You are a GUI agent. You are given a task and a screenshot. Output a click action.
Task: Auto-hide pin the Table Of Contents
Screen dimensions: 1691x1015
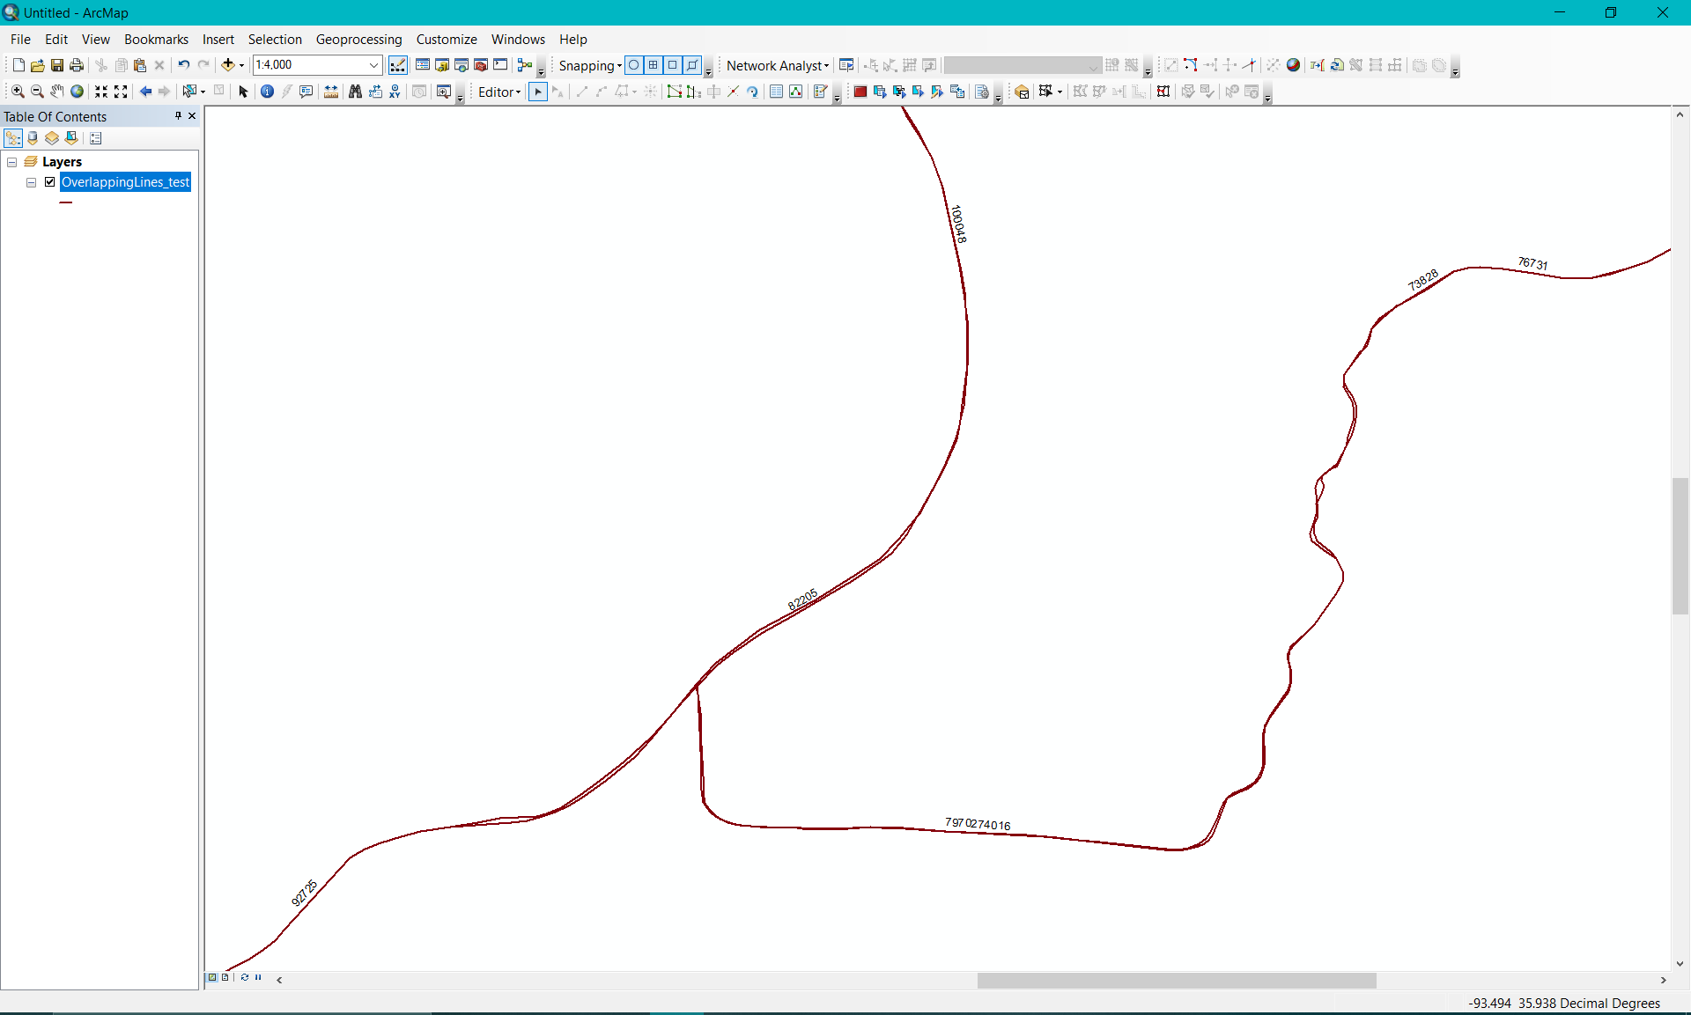coord(178,116)
